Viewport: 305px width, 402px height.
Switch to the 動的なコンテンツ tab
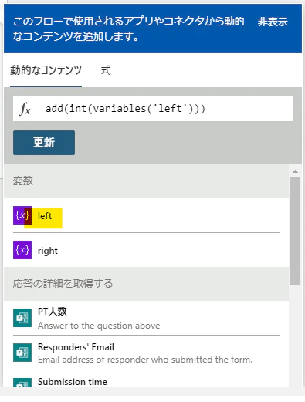[x=46, y=70]
